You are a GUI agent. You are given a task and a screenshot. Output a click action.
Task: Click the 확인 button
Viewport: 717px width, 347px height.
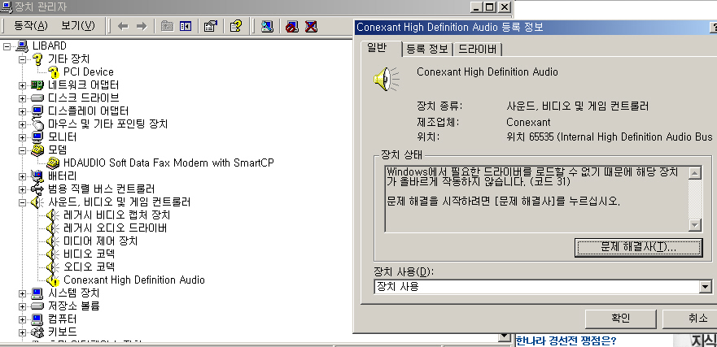click(620, 319)
